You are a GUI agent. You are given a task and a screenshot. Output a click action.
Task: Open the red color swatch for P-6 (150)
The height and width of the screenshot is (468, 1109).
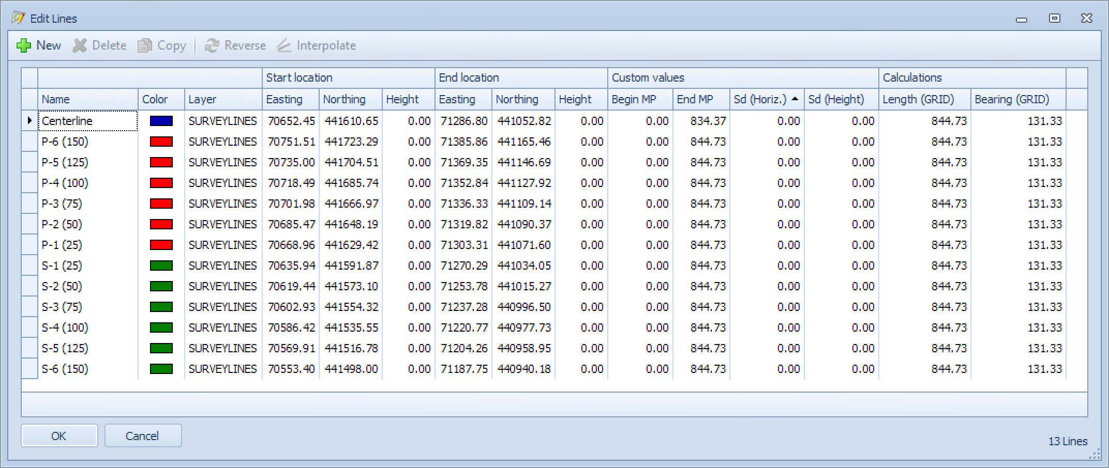tap(161, 142)
